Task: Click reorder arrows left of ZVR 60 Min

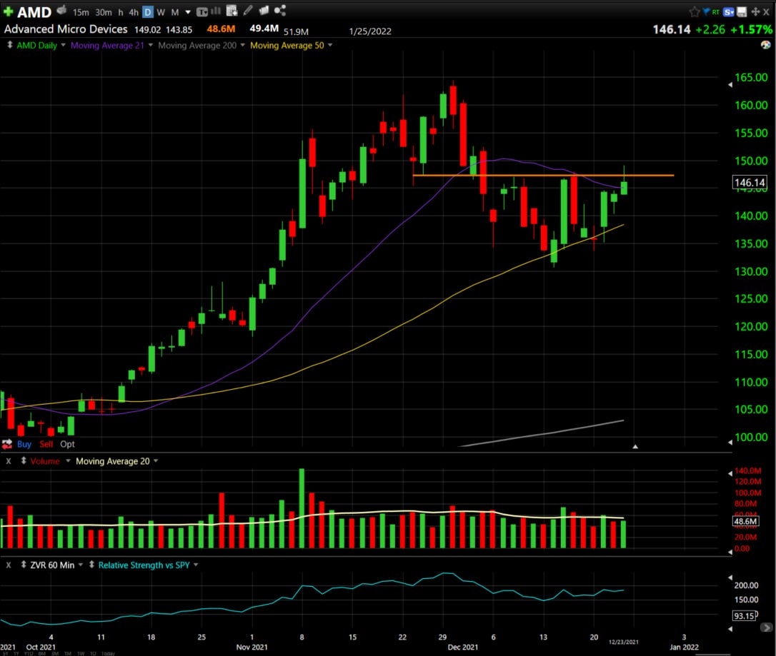Action: pos(24,565)
